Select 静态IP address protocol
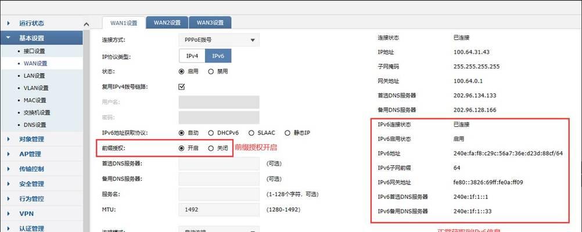582x232 pixels. pyautogui.click(x=287, y=133)
